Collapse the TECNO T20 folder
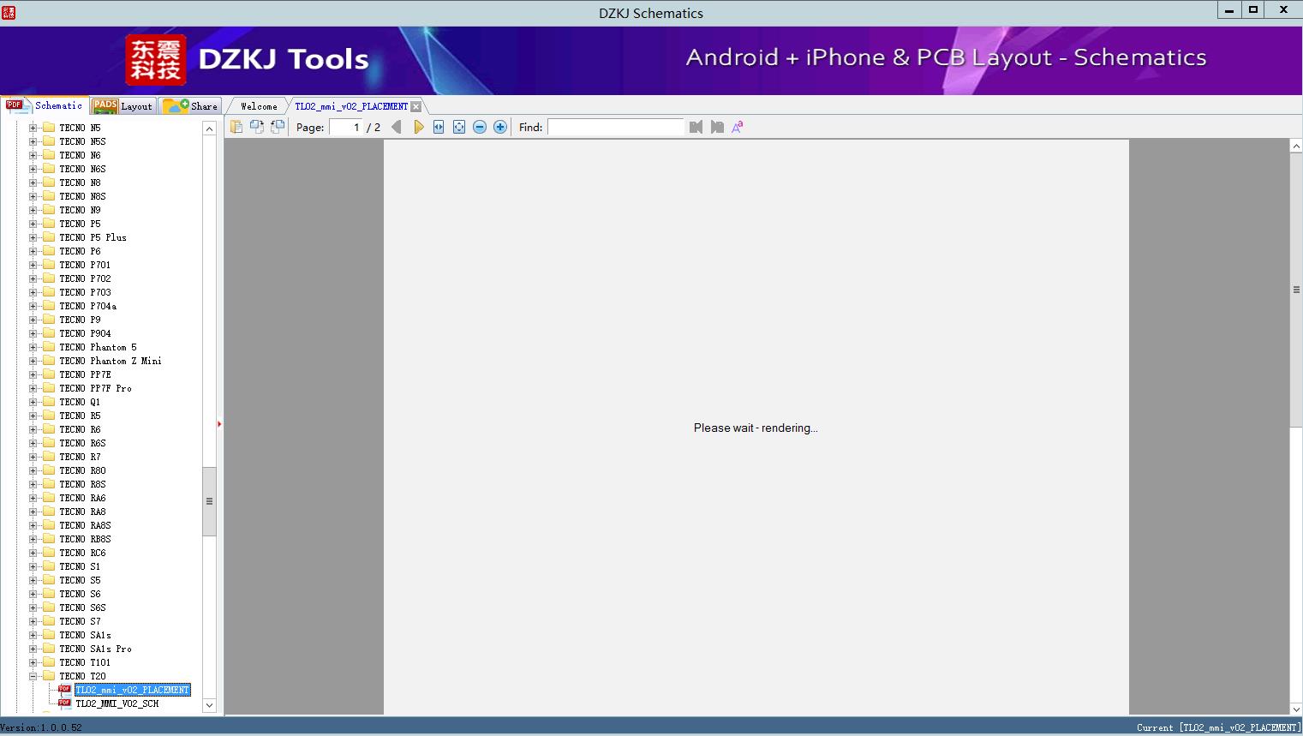The width and height of the screenshot is (1303, 736). coord(33,676)
